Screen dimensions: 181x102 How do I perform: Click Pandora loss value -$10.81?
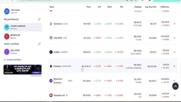point(165,65)
